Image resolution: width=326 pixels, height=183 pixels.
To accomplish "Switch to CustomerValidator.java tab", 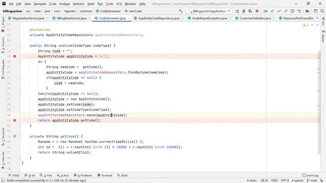I will (x=255, y=18).
